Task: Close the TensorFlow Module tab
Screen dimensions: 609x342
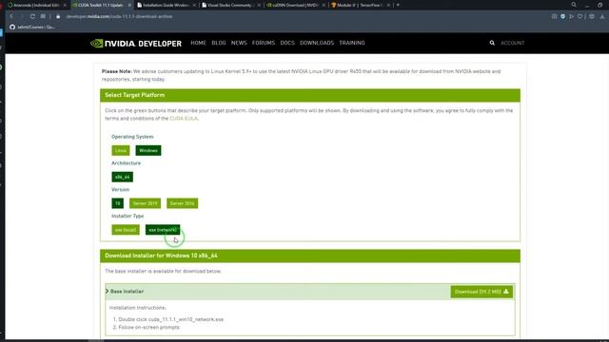Action: [x=388, y=5]
